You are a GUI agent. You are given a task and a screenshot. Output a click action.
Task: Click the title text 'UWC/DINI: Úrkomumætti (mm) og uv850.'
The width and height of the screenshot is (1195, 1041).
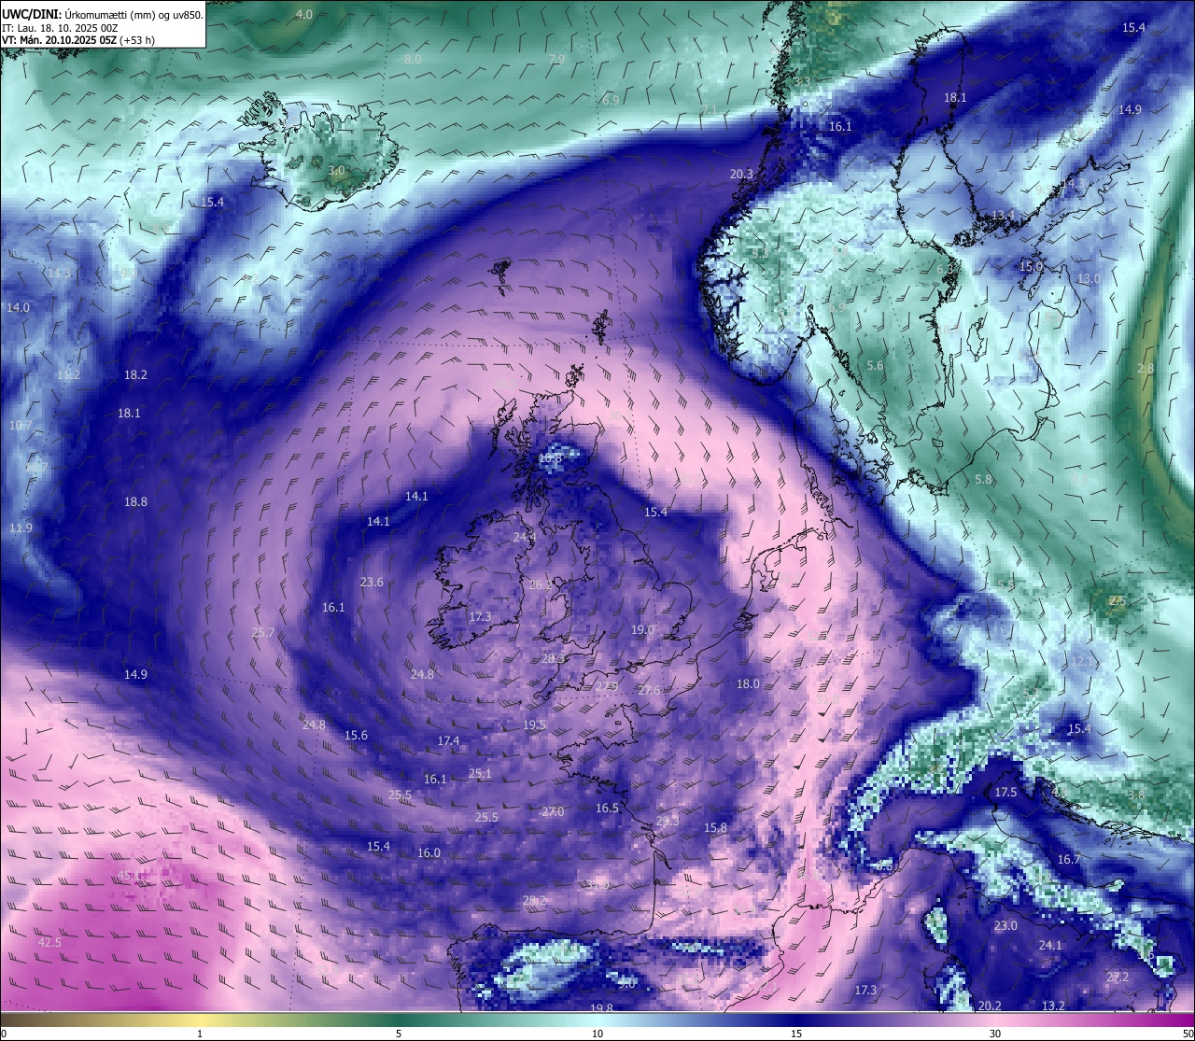(x=103, y=14)
